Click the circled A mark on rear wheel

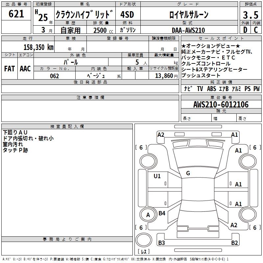pyautogui.click(x=148, y=215)
